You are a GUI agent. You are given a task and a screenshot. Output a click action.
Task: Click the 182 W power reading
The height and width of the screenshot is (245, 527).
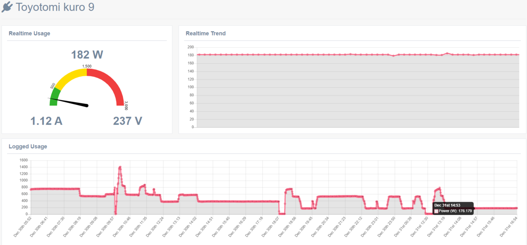[x=87, y=55]
